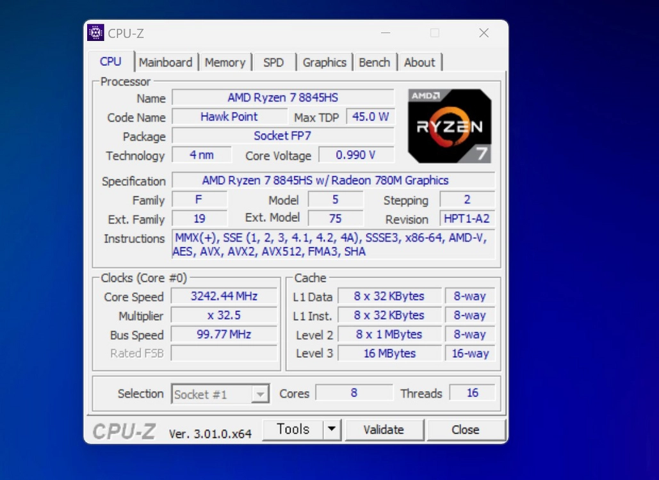Screen dimensions: 659x480
Task: Click the Ext. Family value 19
Action: click(200, 218)
